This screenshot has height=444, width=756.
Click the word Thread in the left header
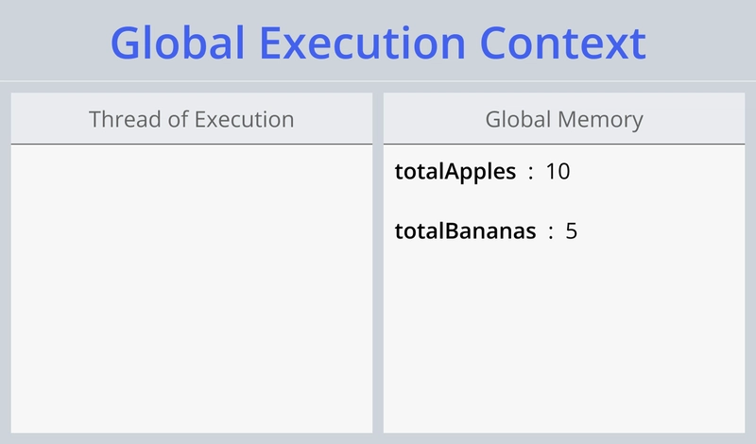click(x=126, y=119)
